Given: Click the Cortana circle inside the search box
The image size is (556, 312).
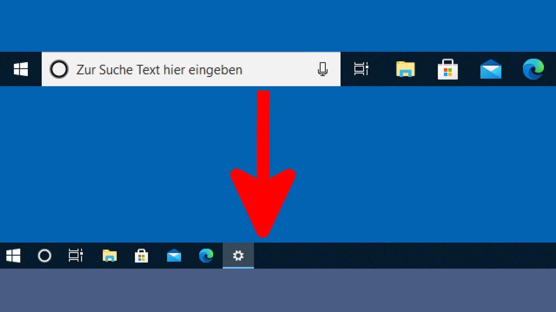Looking at the screenshot, I should click(59, 69).
